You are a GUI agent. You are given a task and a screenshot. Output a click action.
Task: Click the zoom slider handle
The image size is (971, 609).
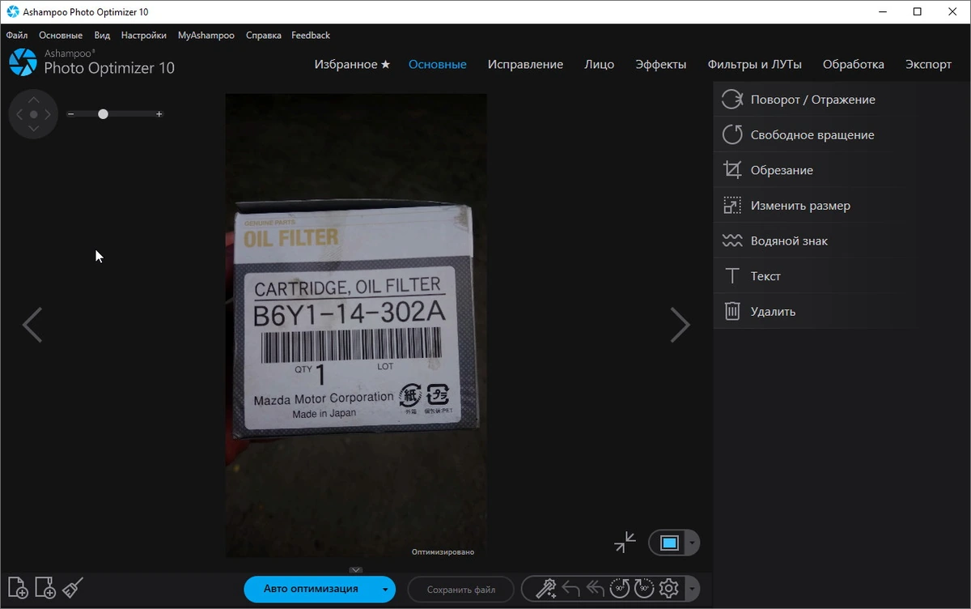[103, 114]
